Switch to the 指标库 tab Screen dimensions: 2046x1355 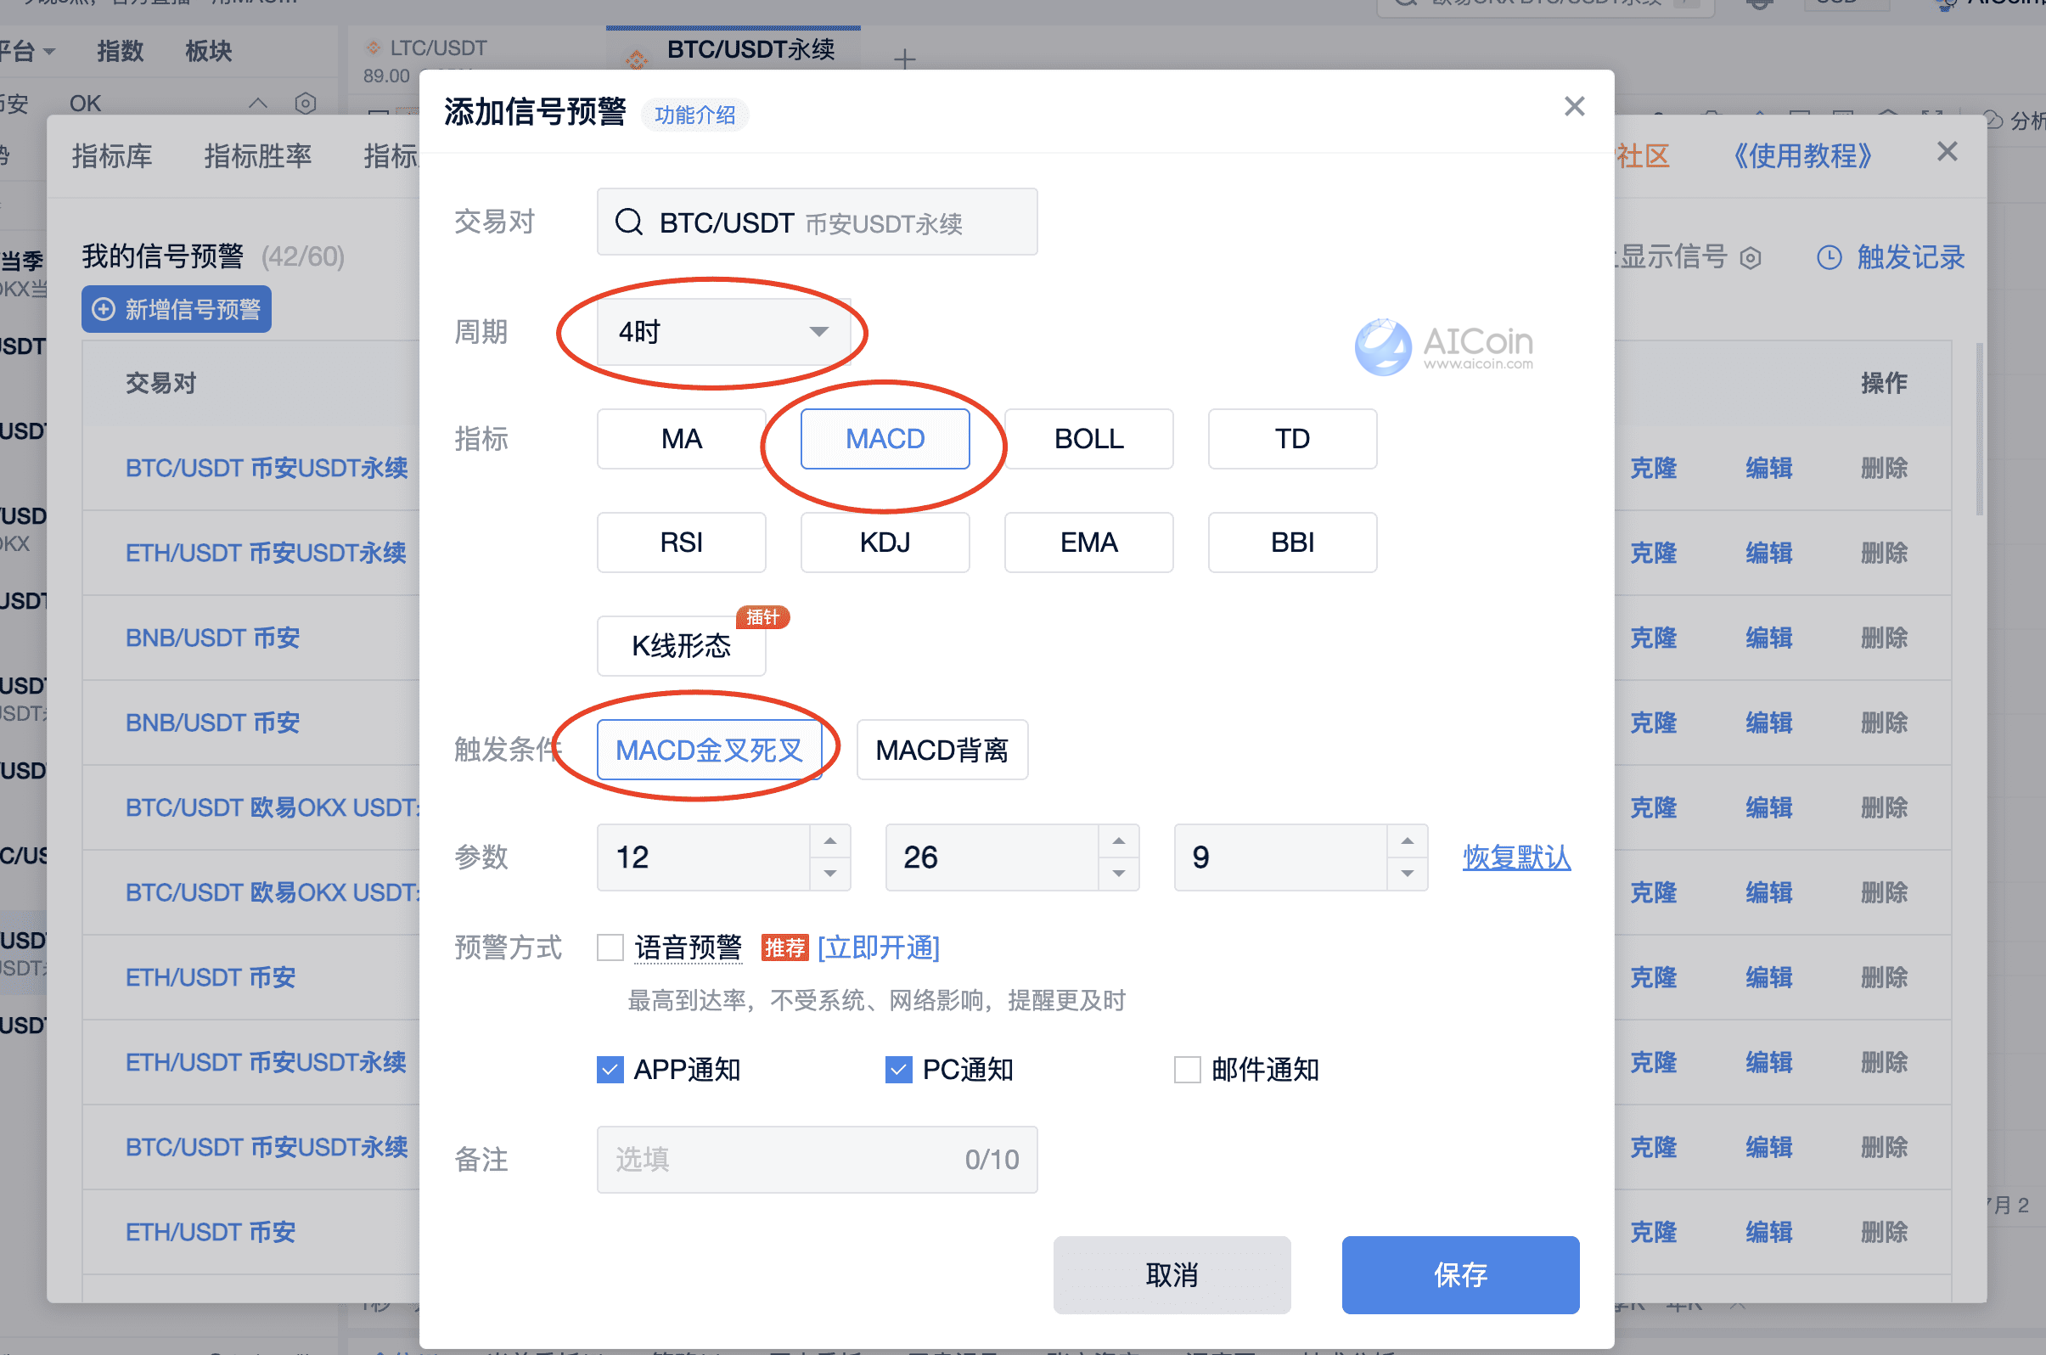click(112, 156)
